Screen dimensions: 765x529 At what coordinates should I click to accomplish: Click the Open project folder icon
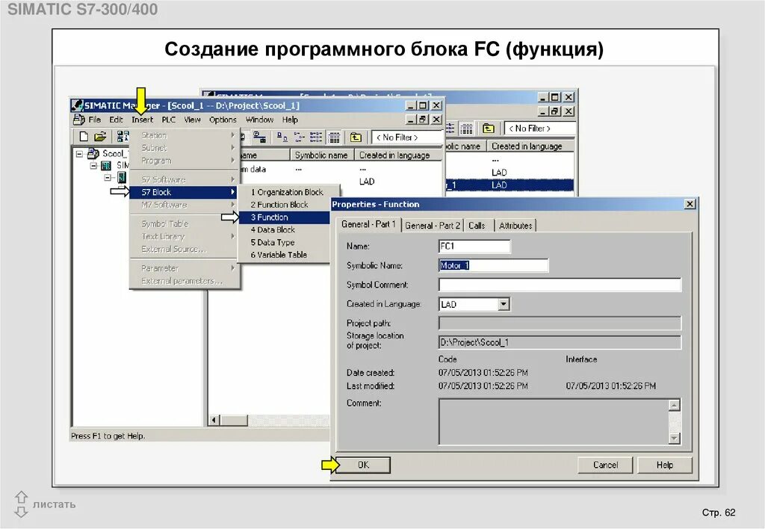coord(100,137)
